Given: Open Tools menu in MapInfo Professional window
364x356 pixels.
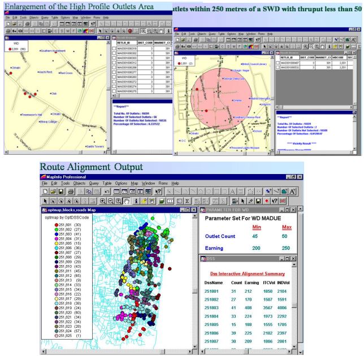Looking at the screenshot, I should [x=65, y=183].
